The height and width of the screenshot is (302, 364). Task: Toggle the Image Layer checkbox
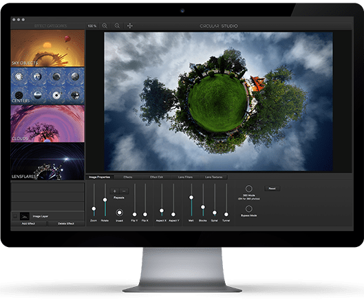pos(15,216)
